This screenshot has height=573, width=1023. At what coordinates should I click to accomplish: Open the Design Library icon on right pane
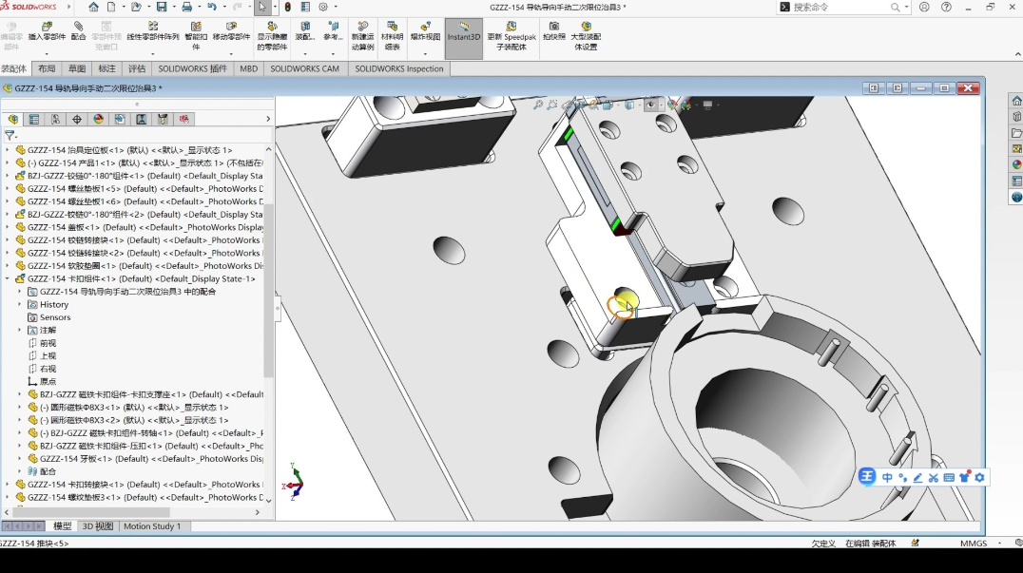coord(1016,117)
